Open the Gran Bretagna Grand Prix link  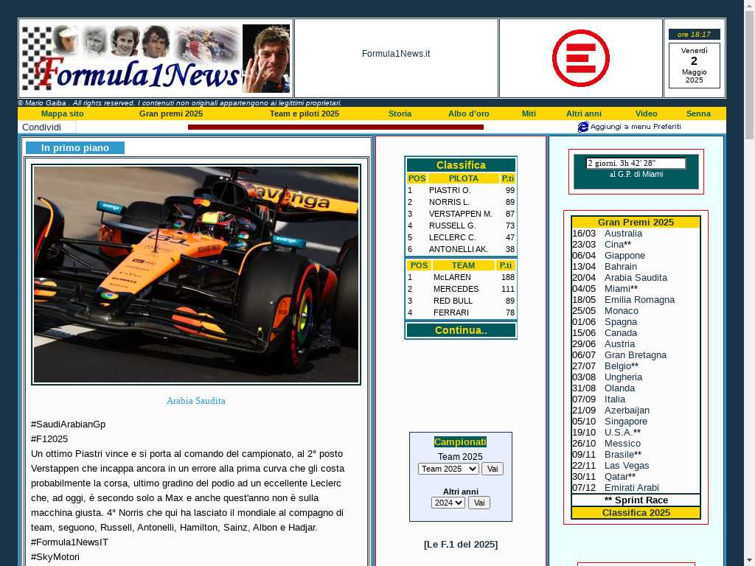click(x=636, y=355)
